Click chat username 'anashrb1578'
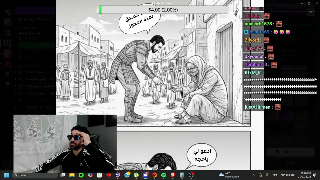 (258, 24)
